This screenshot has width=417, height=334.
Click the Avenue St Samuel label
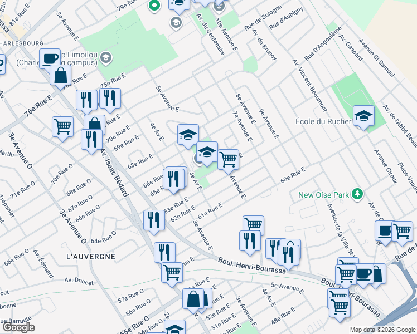coord(376,58)
